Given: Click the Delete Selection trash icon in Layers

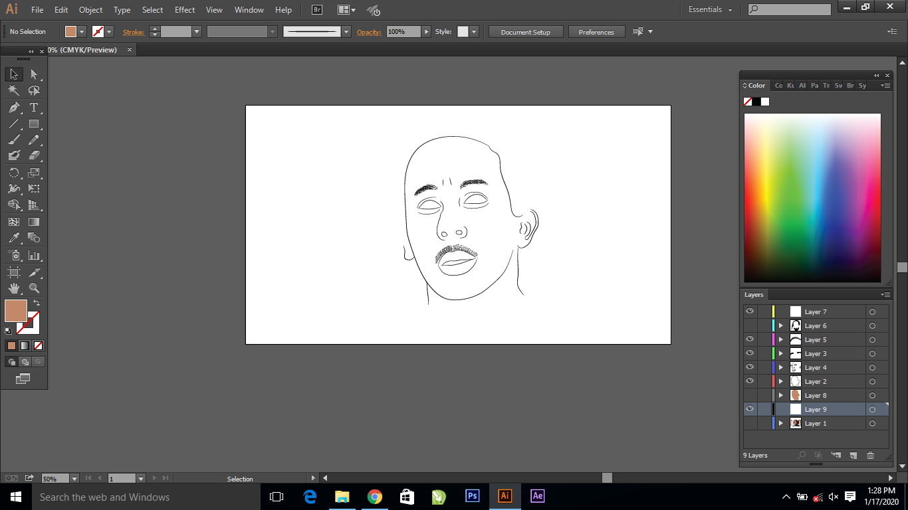Looking at the screenshot, I should [870, 456].
